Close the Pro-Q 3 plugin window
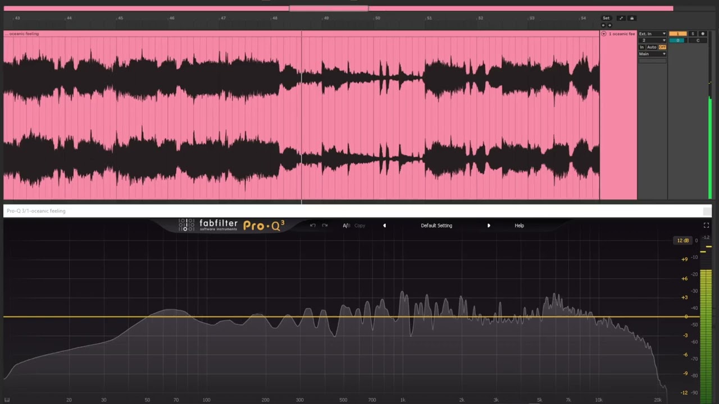The image size is (719, 404). pyautogui.click(x=707, y=211)
